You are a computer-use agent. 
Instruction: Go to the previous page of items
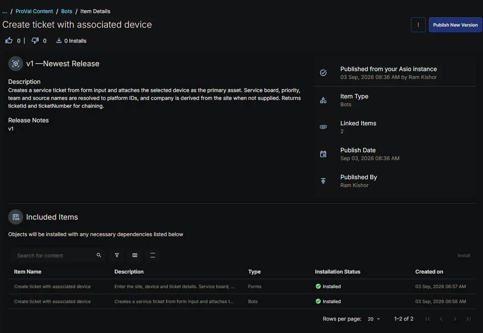click(442, 319)
